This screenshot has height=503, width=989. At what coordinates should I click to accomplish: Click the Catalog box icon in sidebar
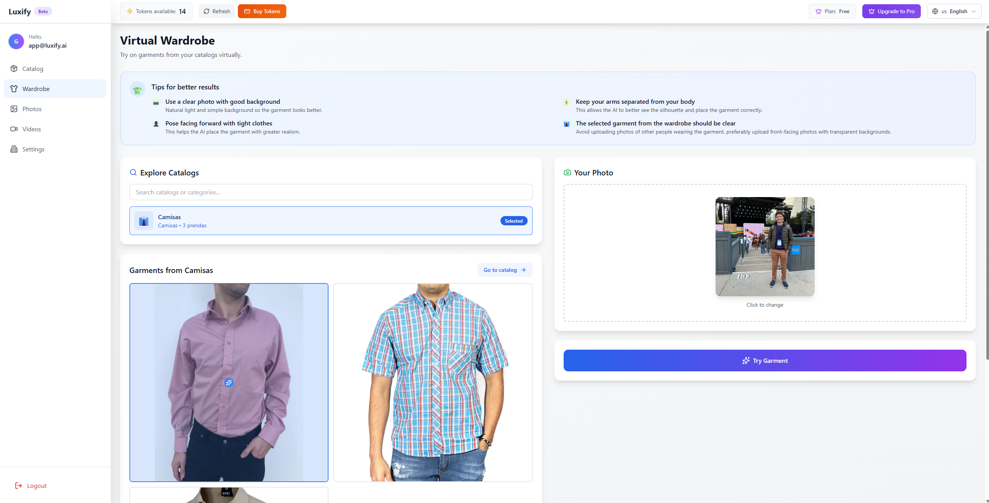[x=14, y=69]
